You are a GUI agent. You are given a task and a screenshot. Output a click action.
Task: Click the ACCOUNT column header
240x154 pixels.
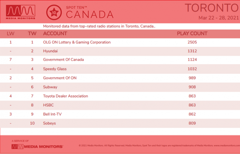pos(55,33)
